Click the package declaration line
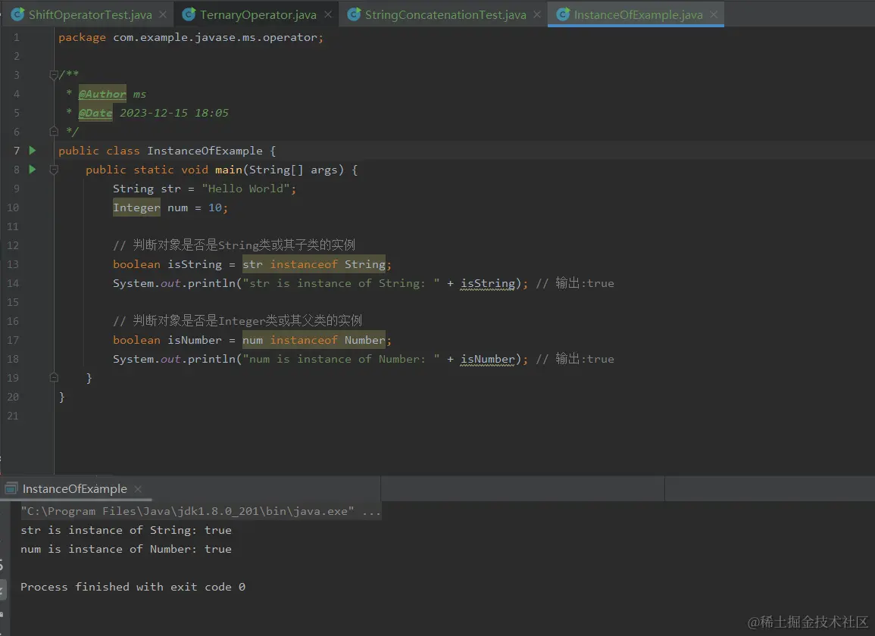The height and width of the screenshot is (636, 875). pos(191,37)
